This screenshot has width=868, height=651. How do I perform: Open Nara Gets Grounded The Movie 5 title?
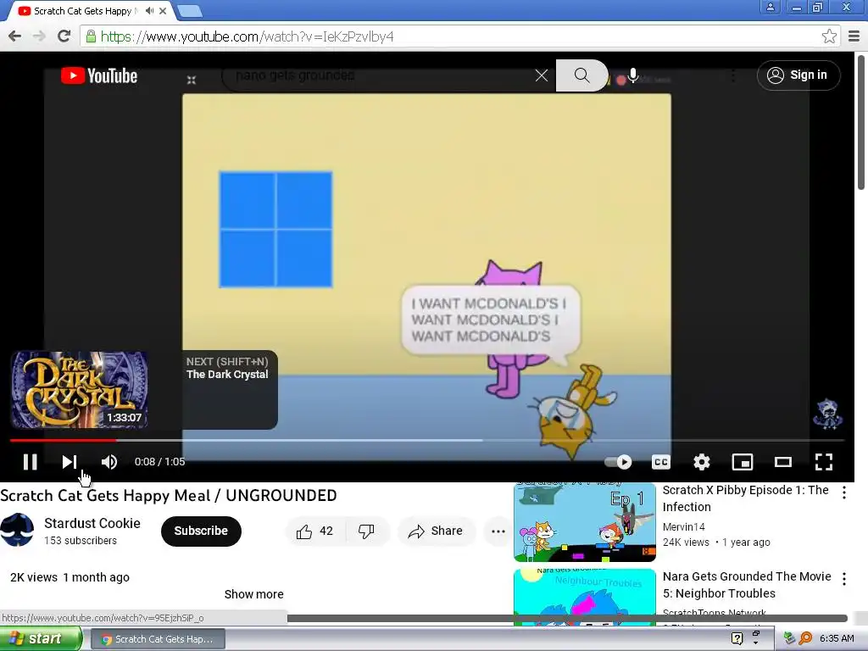tap(746, 585)
